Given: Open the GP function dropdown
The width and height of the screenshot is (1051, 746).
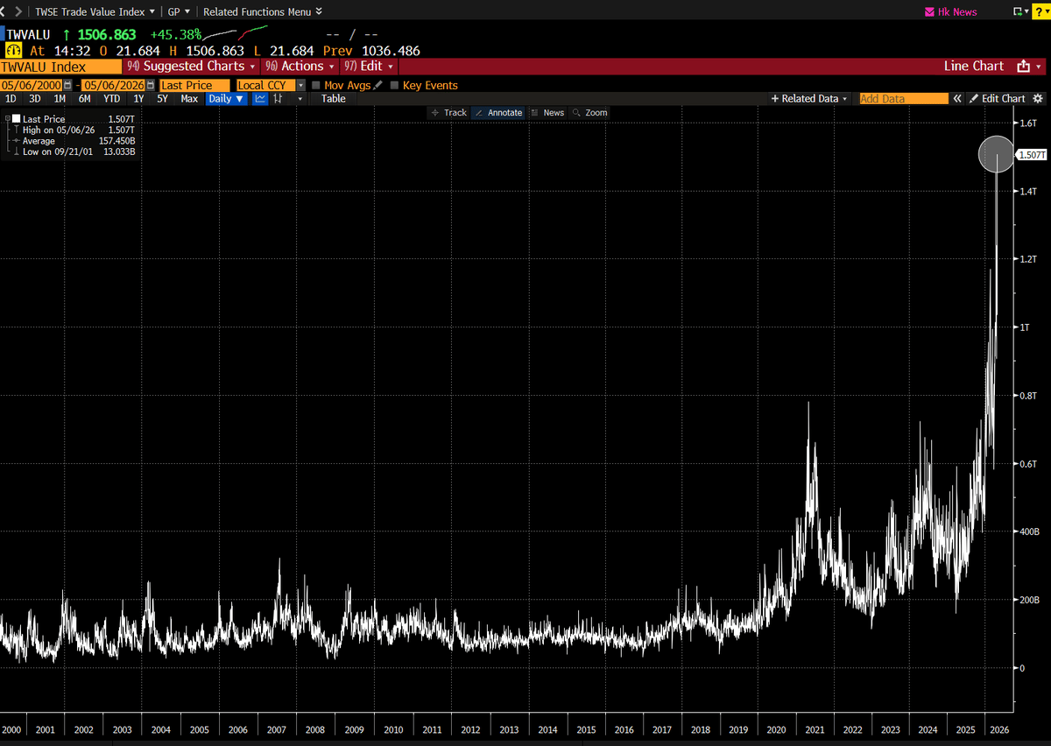Looking at the screenshot, I should [x=179, y=12].
